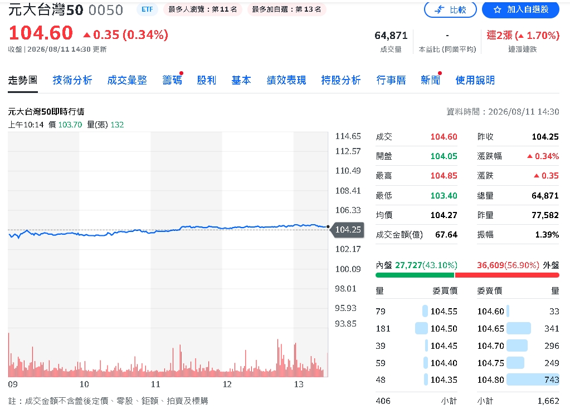Click the 連2漲 streak indicator
This screenshot has width=570, height=420.
[523, 35]
